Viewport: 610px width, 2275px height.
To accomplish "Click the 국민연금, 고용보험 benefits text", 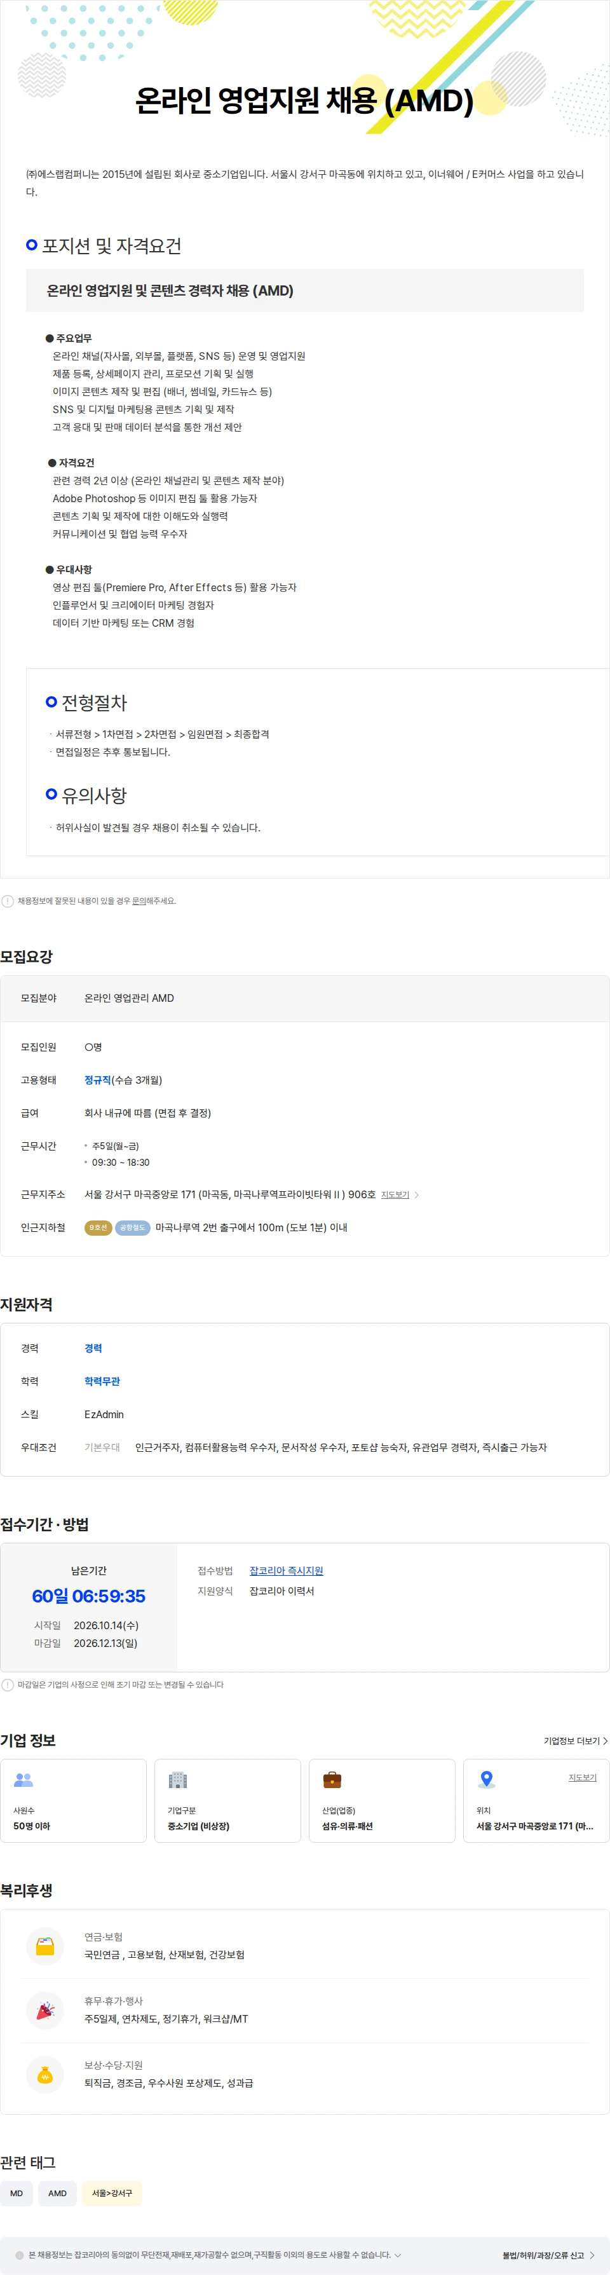I will (164, 1955).
